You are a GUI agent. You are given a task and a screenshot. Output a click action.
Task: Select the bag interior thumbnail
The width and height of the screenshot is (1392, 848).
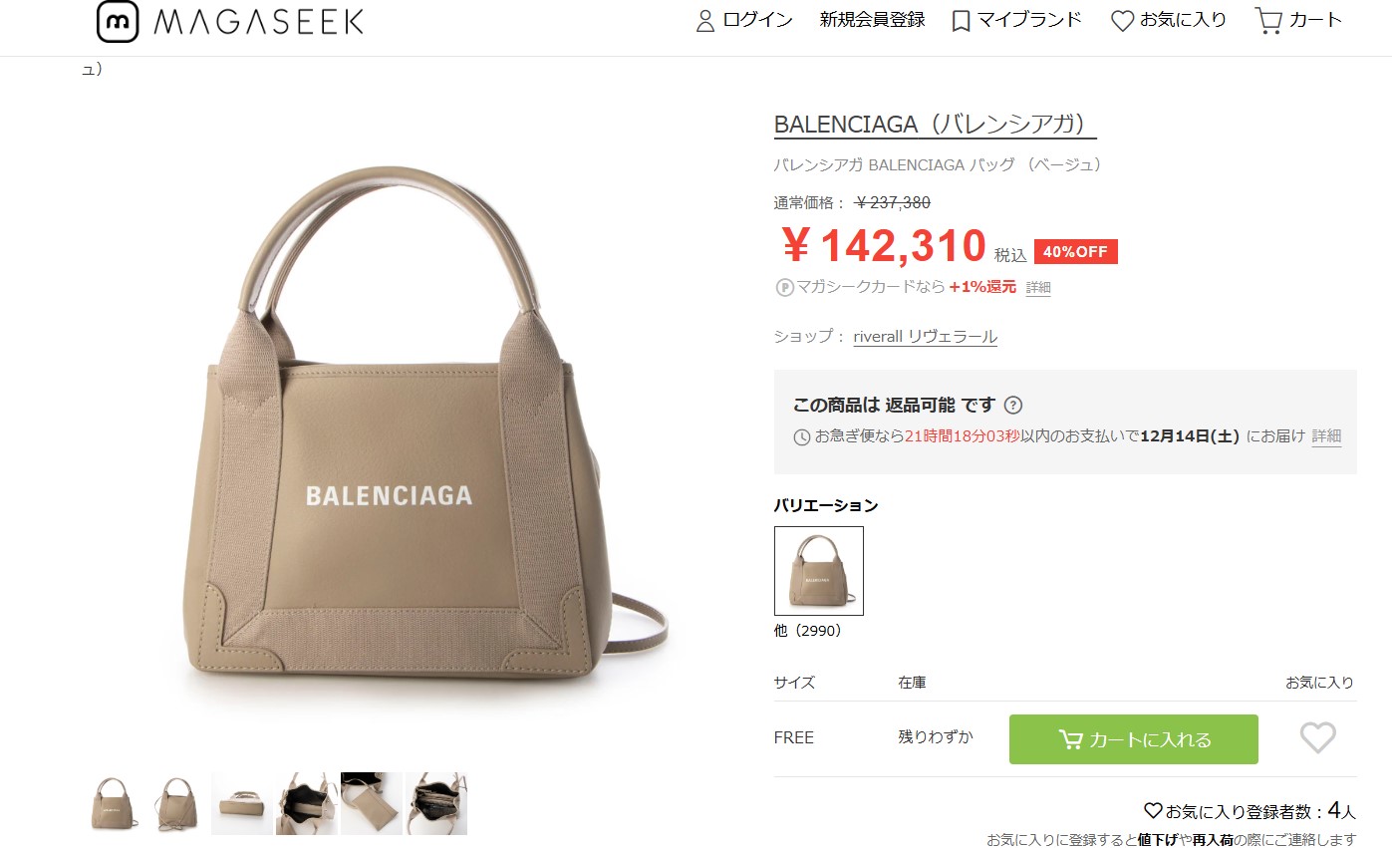(x=307, y=803)
